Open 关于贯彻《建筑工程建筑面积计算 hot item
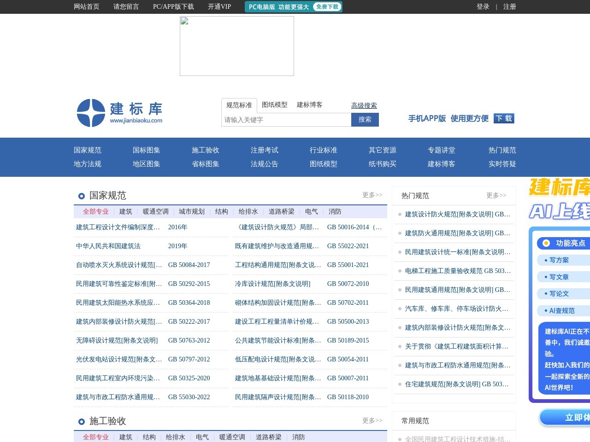The width and height of the screenshot is (590, 442). click(457, 347)
